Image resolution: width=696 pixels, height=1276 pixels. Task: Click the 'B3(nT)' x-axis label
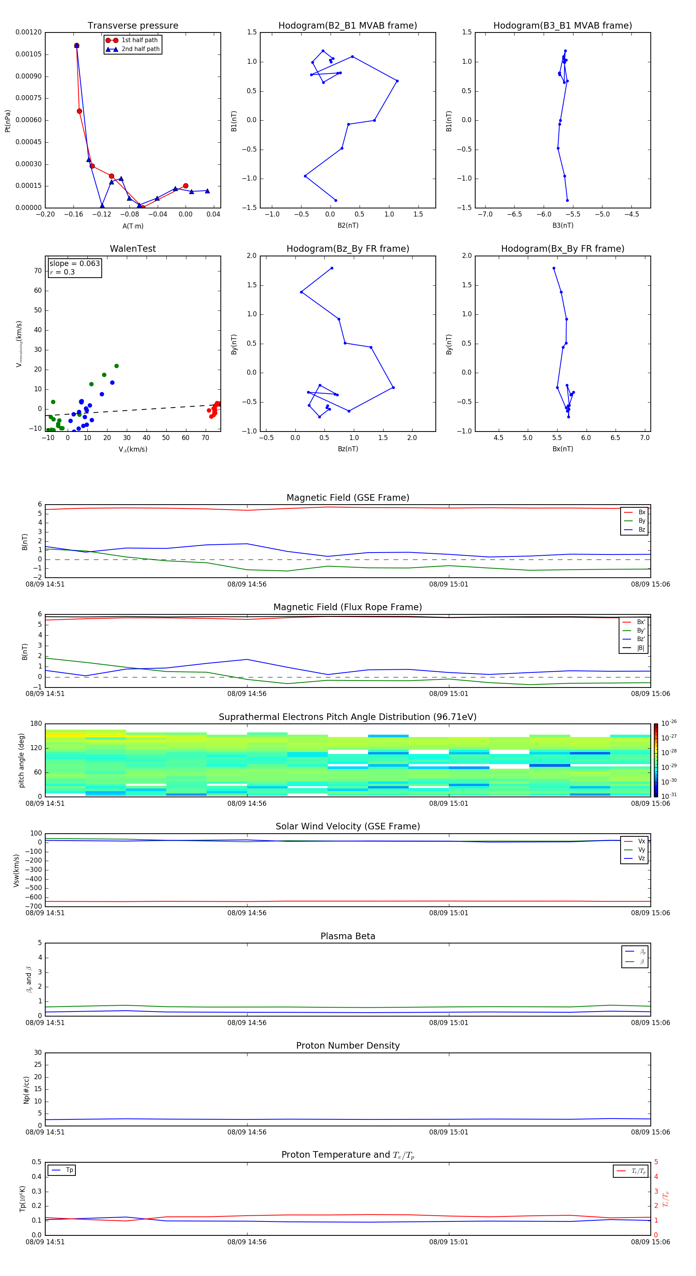563,225
